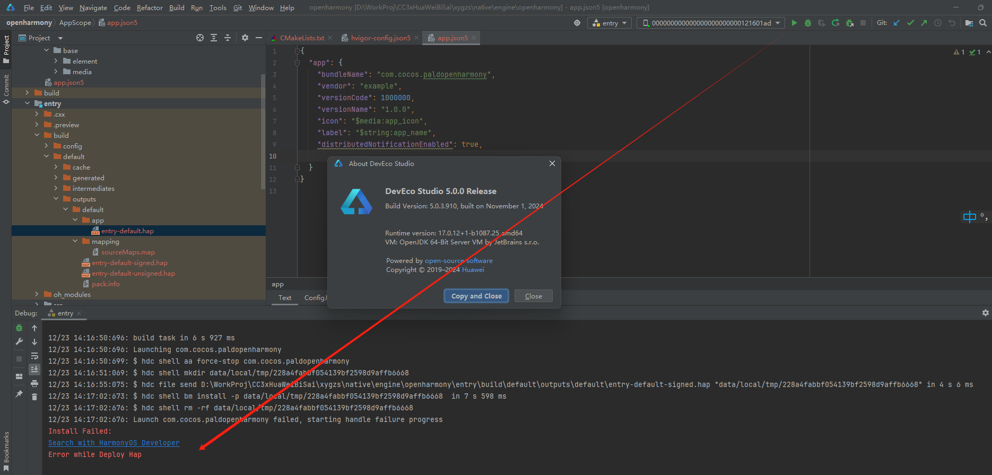Open the device selector dropdown

711,23
